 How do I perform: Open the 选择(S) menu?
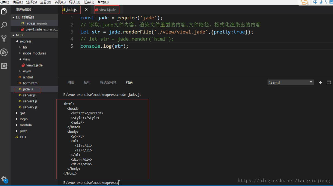pos(32,2)
